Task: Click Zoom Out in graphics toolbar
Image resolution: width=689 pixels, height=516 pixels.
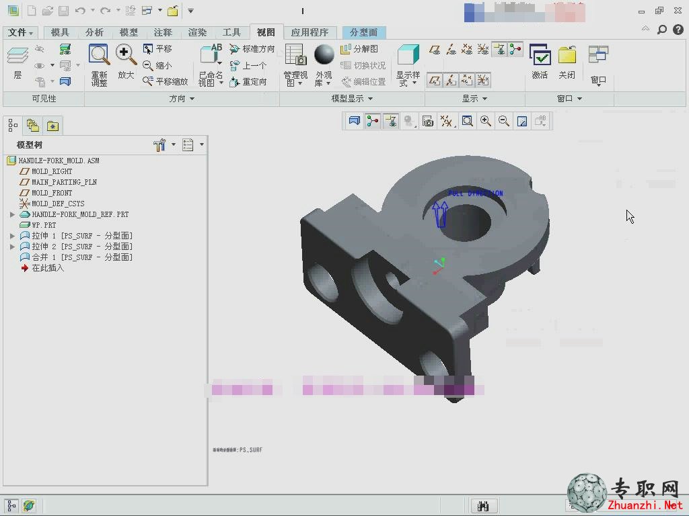Action: point(503,121)
